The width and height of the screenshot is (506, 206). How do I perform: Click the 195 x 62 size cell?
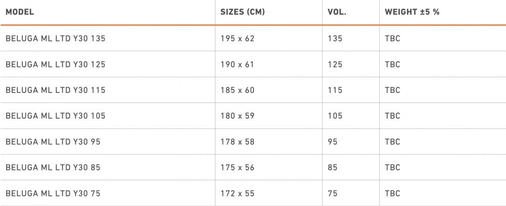coord(237,38)
